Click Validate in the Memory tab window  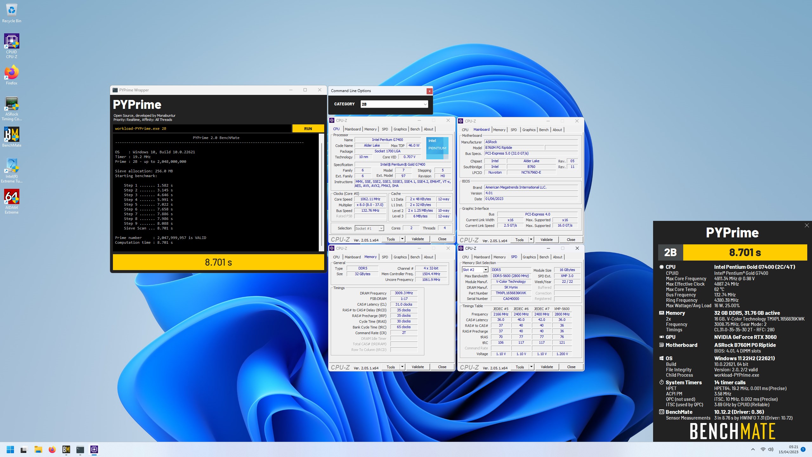coord(418,367)
